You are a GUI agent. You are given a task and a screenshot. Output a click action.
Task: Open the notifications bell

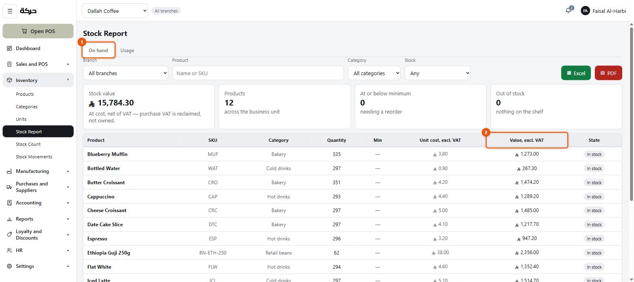tap(568, 11)
